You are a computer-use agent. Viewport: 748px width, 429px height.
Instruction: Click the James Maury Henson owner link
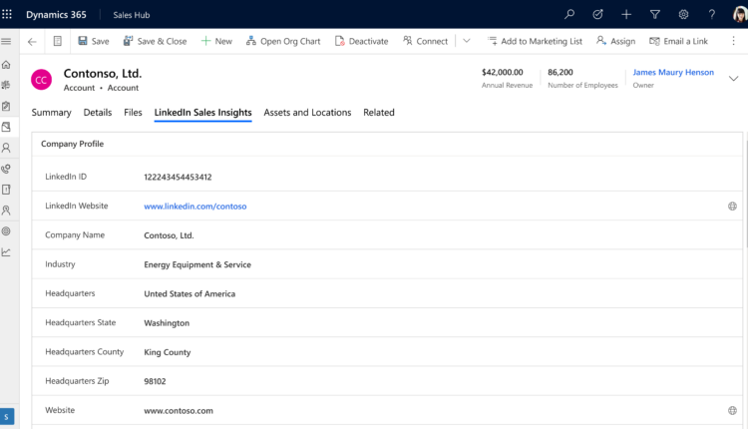(673, 73)
